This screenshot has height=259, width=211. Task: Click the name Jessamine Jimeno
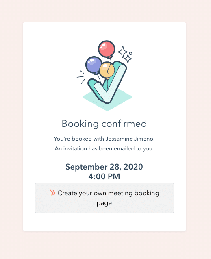pyautogui.click(x=130, y=139)
